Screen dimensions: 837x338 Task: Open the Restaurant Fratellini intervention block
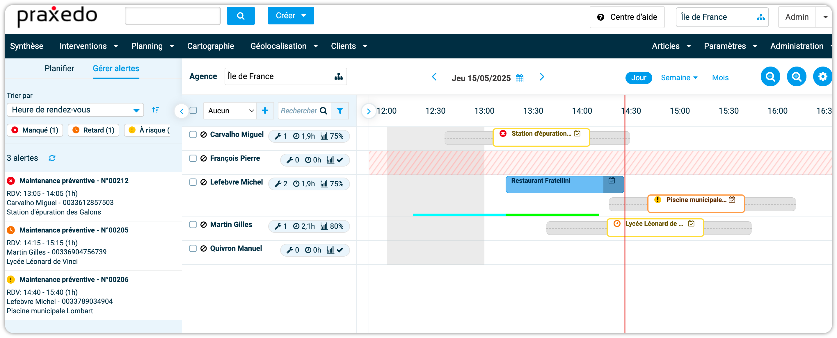pyautogui.click(x=564, y=185)
